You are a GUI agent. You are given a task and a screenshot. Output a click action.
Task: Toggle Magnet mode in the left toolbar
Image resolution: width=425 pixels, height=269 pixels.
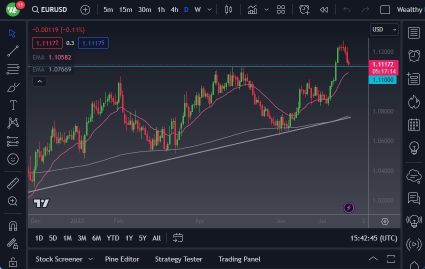coord(13,226)
